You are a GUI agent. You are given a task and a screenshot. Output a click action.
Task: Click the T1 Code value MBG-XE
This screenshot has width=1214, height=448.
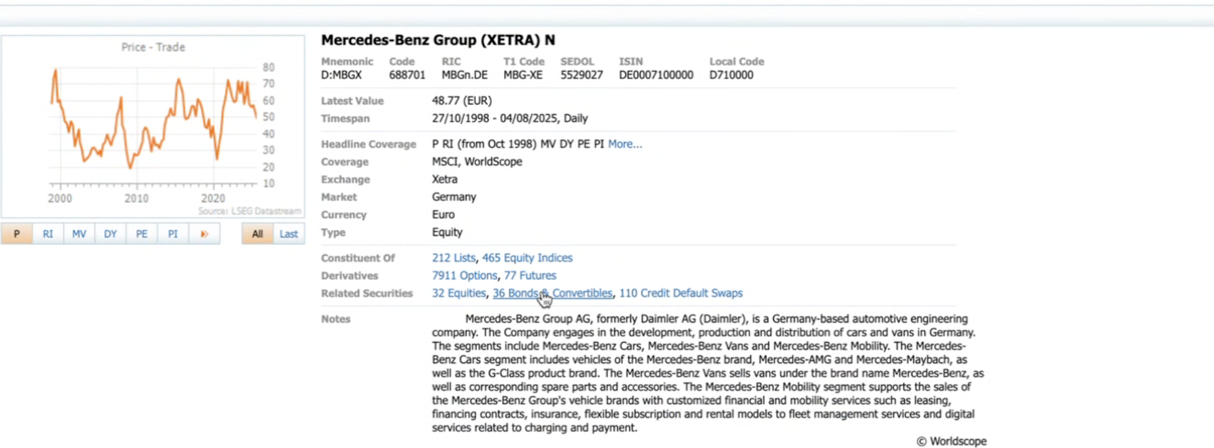point(523,75)
